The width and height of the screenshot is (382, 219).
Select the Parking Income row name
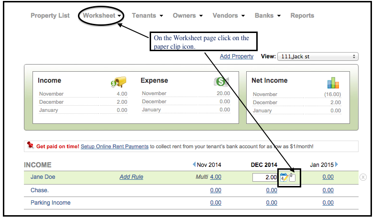click(50, 203)
